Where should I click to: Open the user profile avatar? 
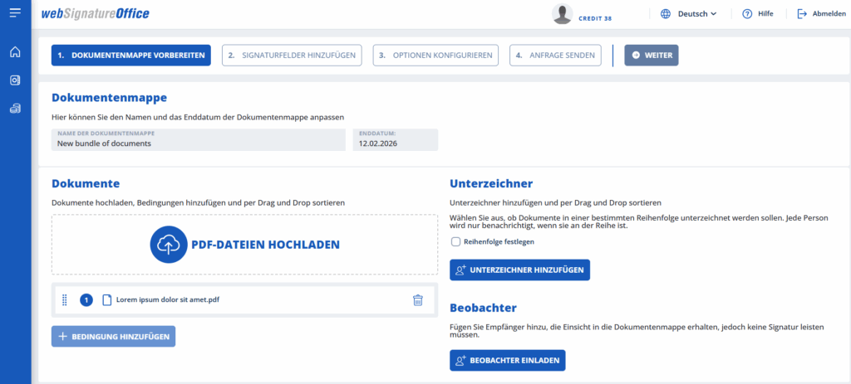click(x=563, y=14)
